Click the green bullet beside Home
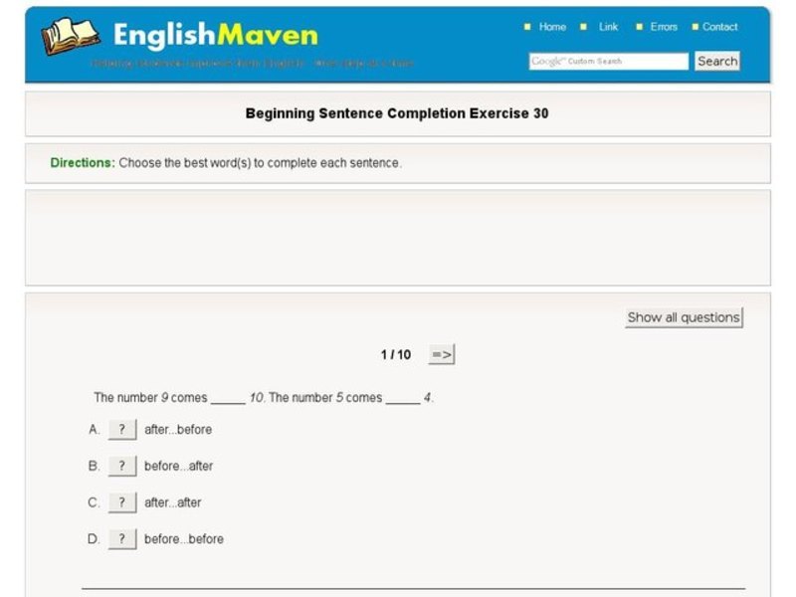This screenshot has height=597, width=796. [x=527, y=27]
